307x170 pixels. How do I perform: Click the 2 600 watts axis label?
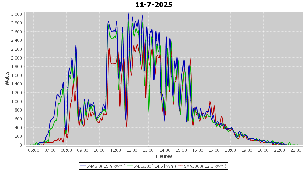(16, 32)
